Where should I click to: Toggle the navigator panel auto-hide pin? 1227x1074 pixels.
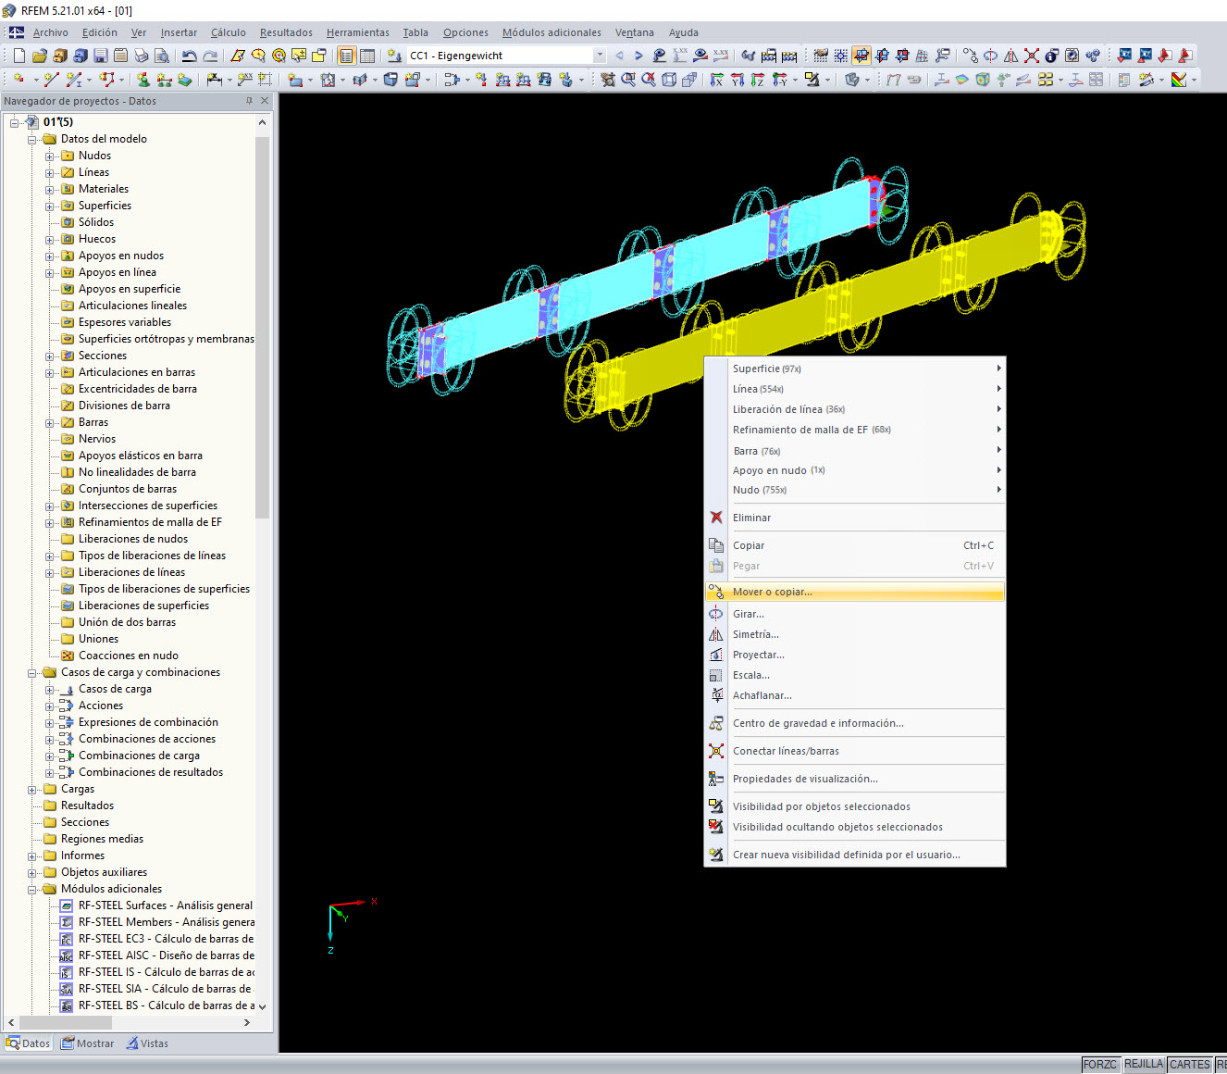tap(249, 101)
